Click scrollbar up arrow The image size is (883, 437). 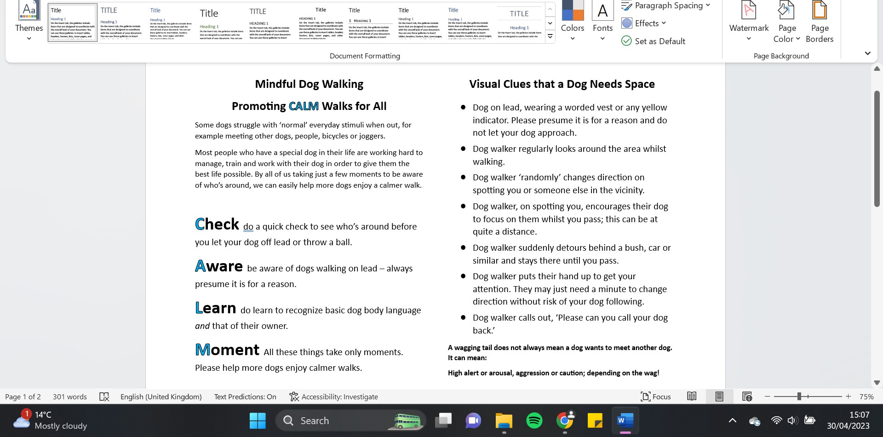tap(877, 69)
